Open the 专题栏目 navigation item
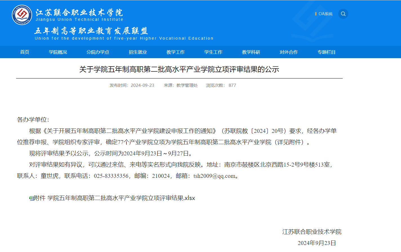401x252 pixels. click(x=326, y=52)
